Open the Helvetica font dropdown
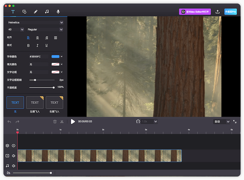 pos(35,22)
